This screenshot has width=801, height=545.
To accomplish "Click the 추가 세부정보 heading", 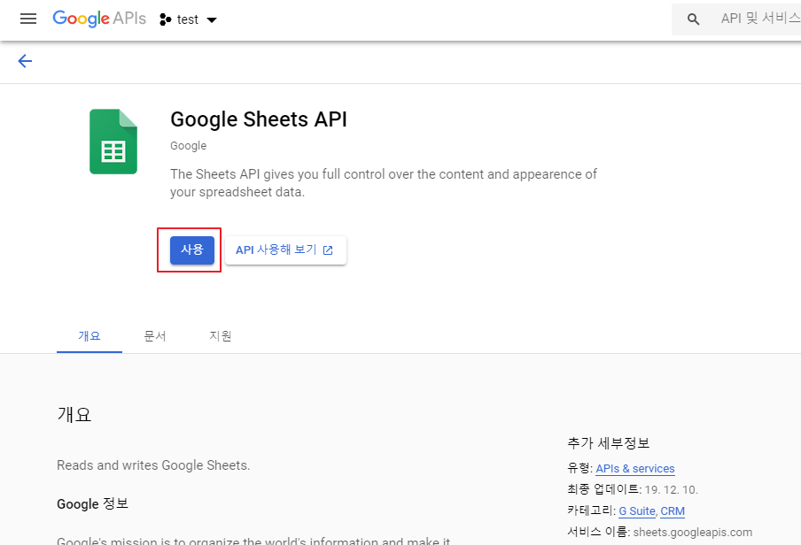I will [609, 443].
